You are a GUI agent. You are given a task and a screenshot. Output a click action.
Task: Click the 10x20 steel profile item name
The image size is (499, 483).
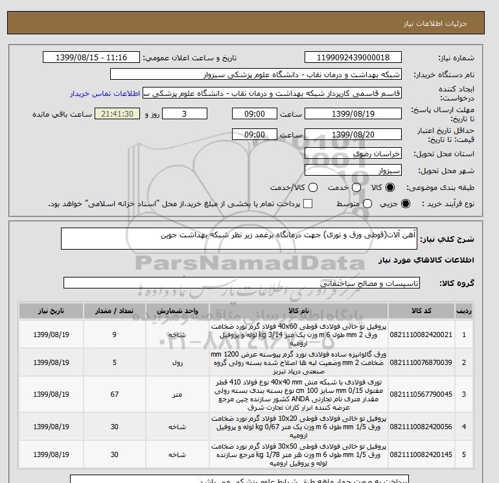[299, 427]
